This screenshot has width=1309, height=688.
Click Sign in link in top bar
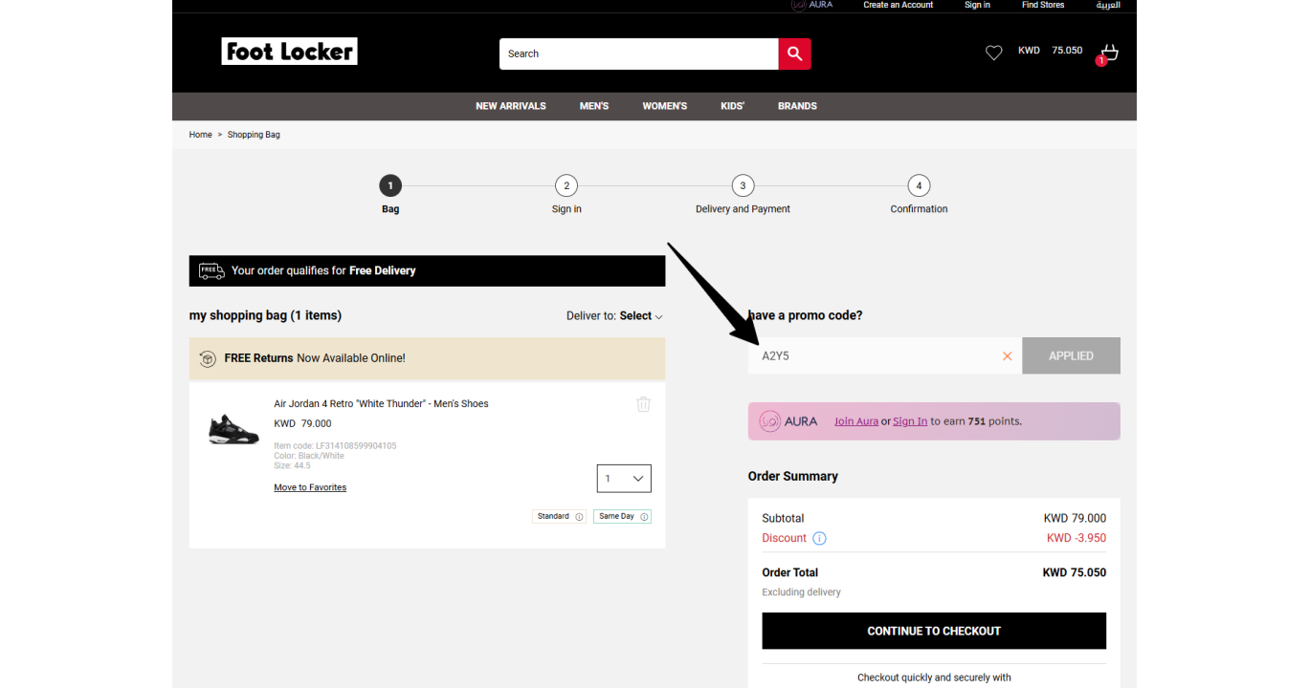point(977,5)
